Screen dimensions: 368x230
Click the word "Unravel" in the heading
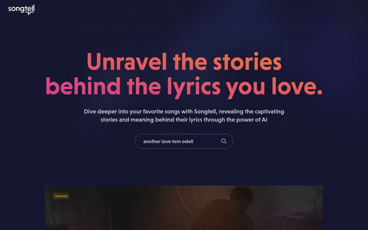click(x=127, y=62)
